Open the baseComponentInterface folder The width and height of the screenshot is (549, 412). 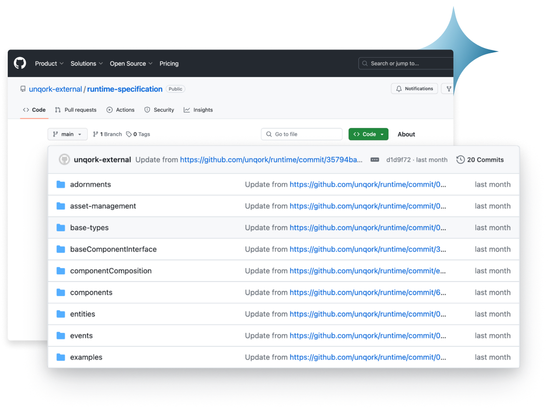click(x=113, y=249)
